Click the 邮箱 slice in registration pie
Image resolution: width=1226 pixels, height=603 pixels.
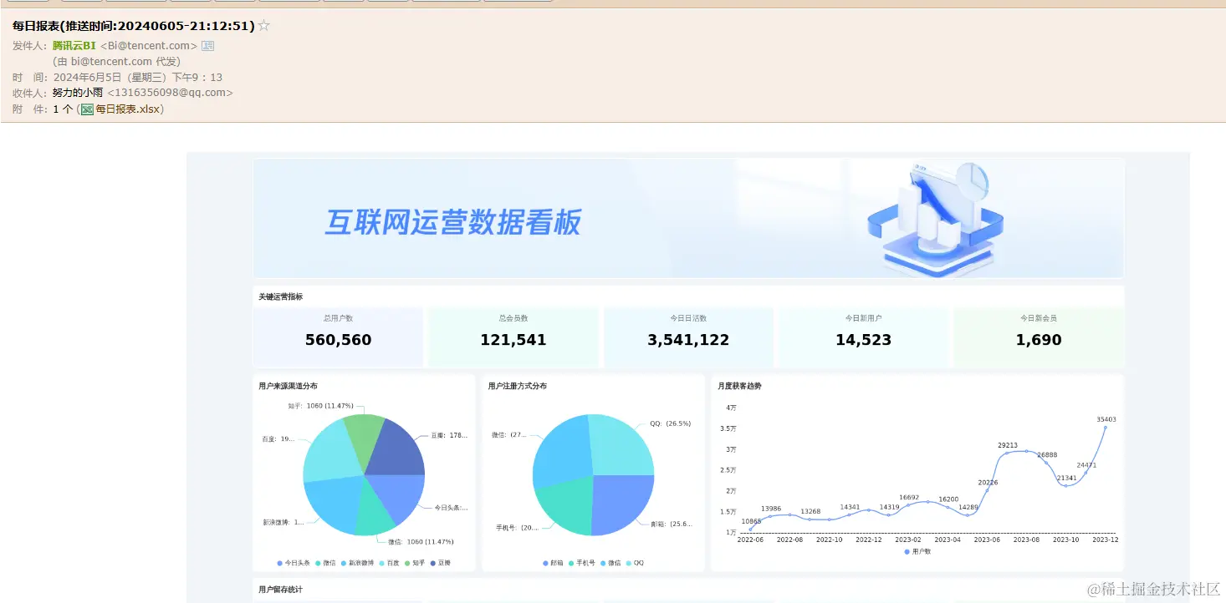point(621,504)
